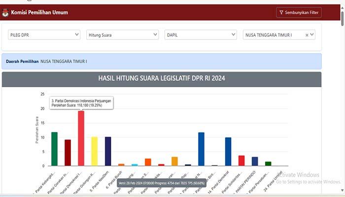Click the KPU logo in the header

click(x=5, y=13)
